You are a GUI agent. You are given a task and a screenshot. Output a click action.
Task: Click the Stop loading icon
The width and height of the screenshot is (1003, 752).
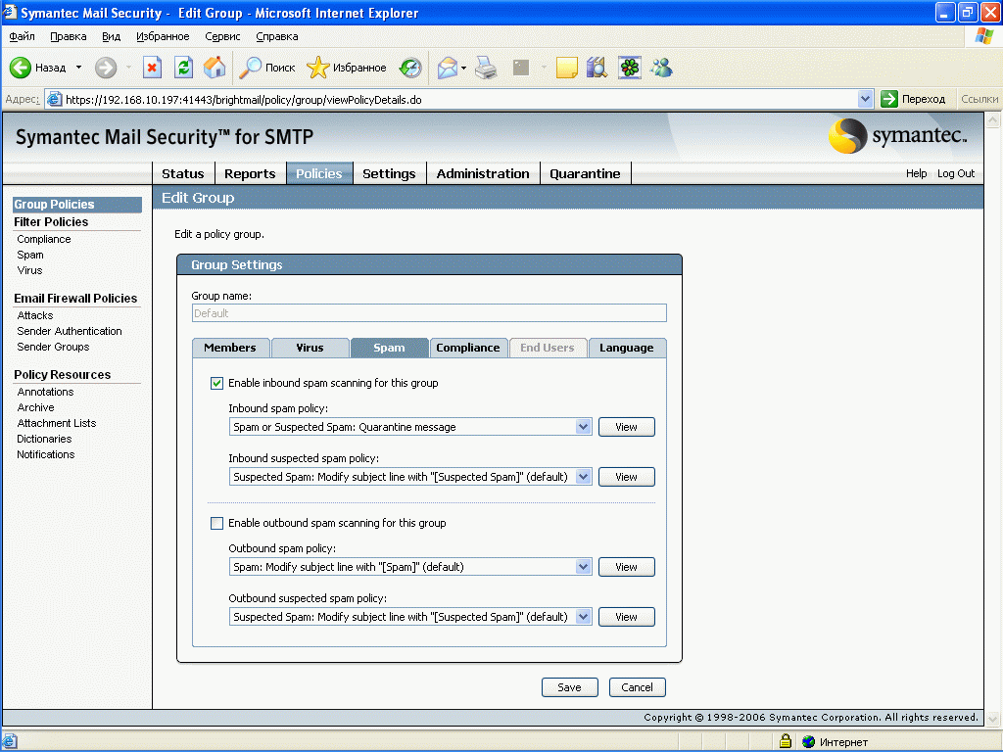[x=152, y=68]
